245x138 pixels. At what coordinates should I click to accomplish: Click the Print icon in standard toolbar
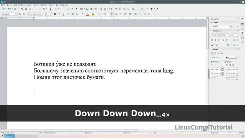26,9
